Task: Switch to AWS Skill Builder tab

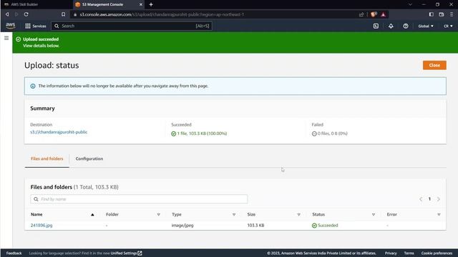Action: (25, 4)
